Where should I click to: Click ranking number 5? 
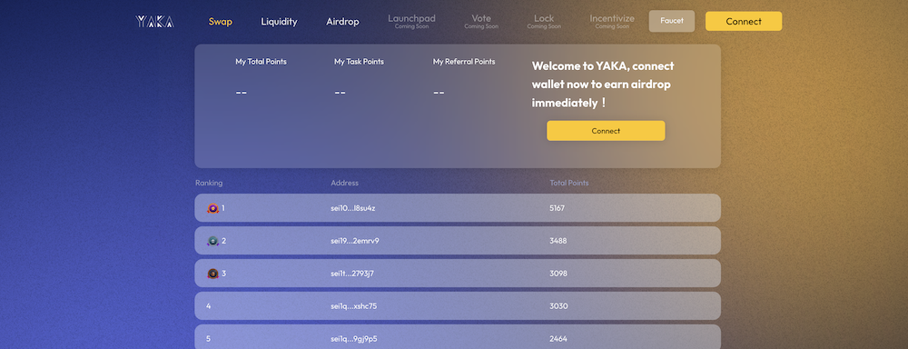point(209,339)
